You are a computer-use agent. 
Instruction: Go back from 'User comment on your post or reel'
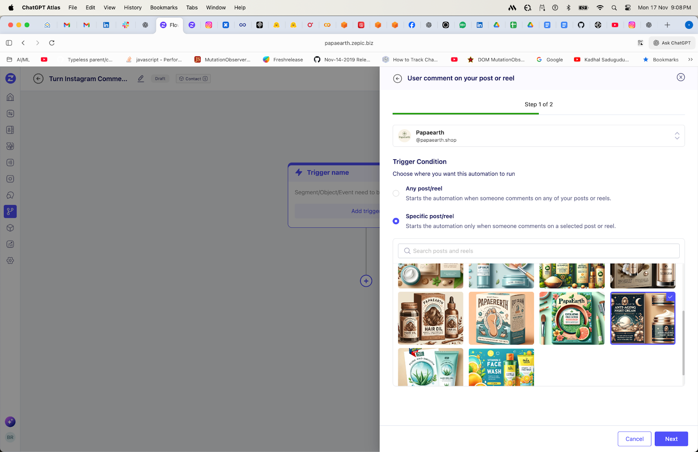point(397,79)
